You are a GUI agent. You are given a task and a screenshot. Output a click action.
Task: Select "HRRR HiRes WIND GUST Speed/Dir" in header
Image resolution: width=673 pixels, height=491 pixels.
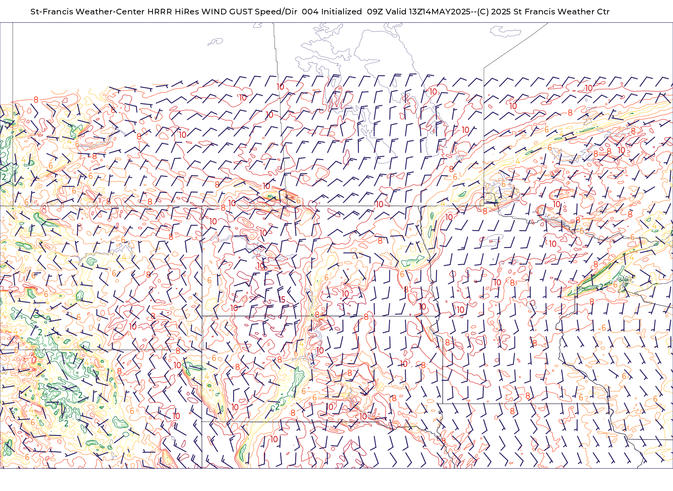pyautogui.click(x=222, y=12)
